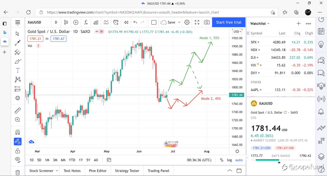
Task: Select the SPX watchlist row
Action: point(281,42)
